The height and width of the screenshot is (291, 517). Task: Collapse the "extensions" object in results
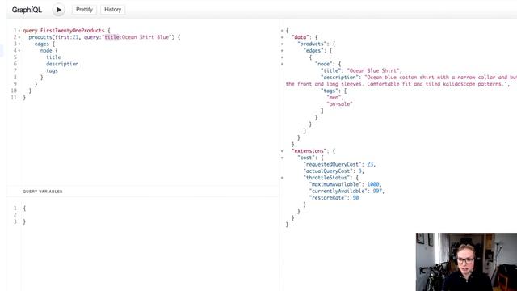click(x=282, y=151)
